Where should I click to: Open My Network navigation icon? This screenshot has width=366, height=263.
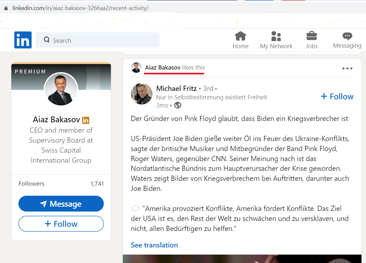(276, 36)
